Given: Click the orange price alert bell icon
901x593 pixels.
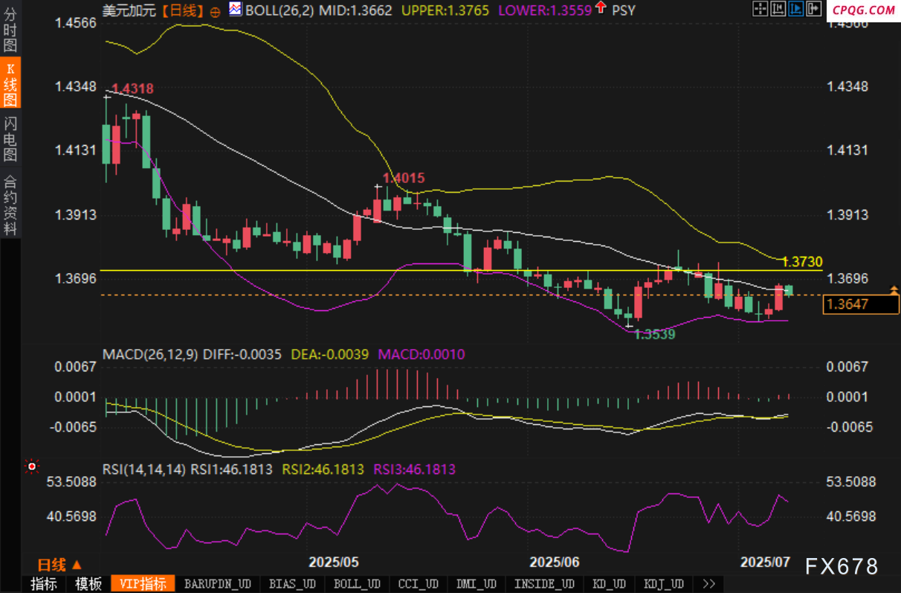Looking at the screenshot, I should coord(894,289).
